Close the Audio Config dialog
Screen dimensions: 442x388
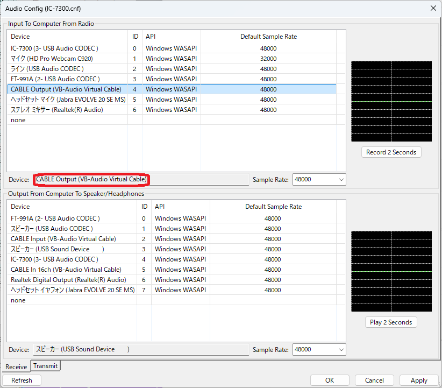(433, 8)
